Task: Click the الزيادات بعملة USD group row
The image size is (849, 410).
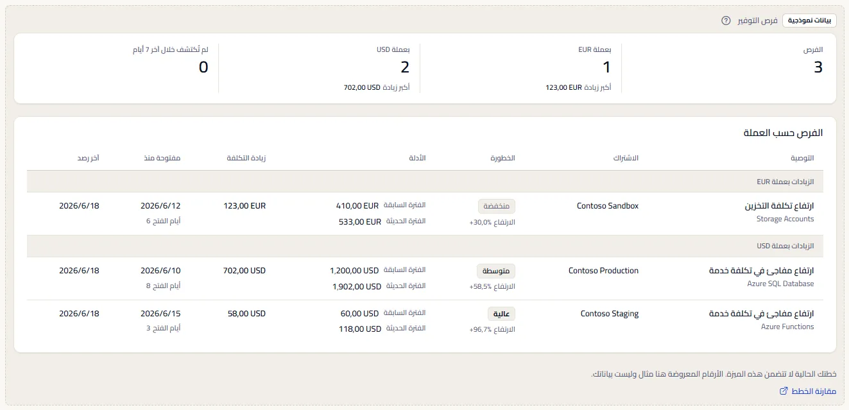Action: [x=425, y=246]
